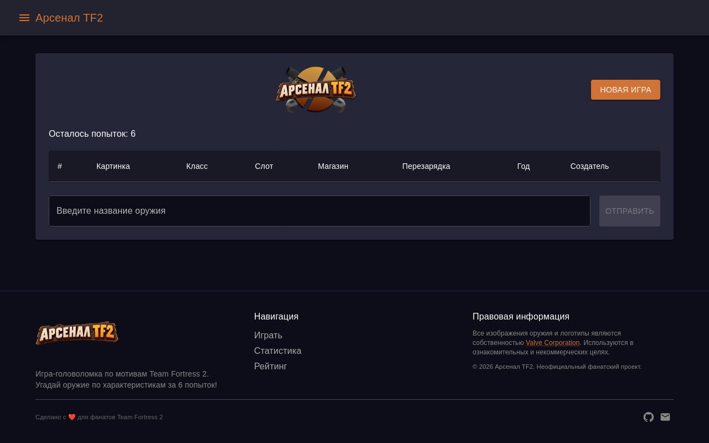Start a new game with Новая игра

pos(625,90)
